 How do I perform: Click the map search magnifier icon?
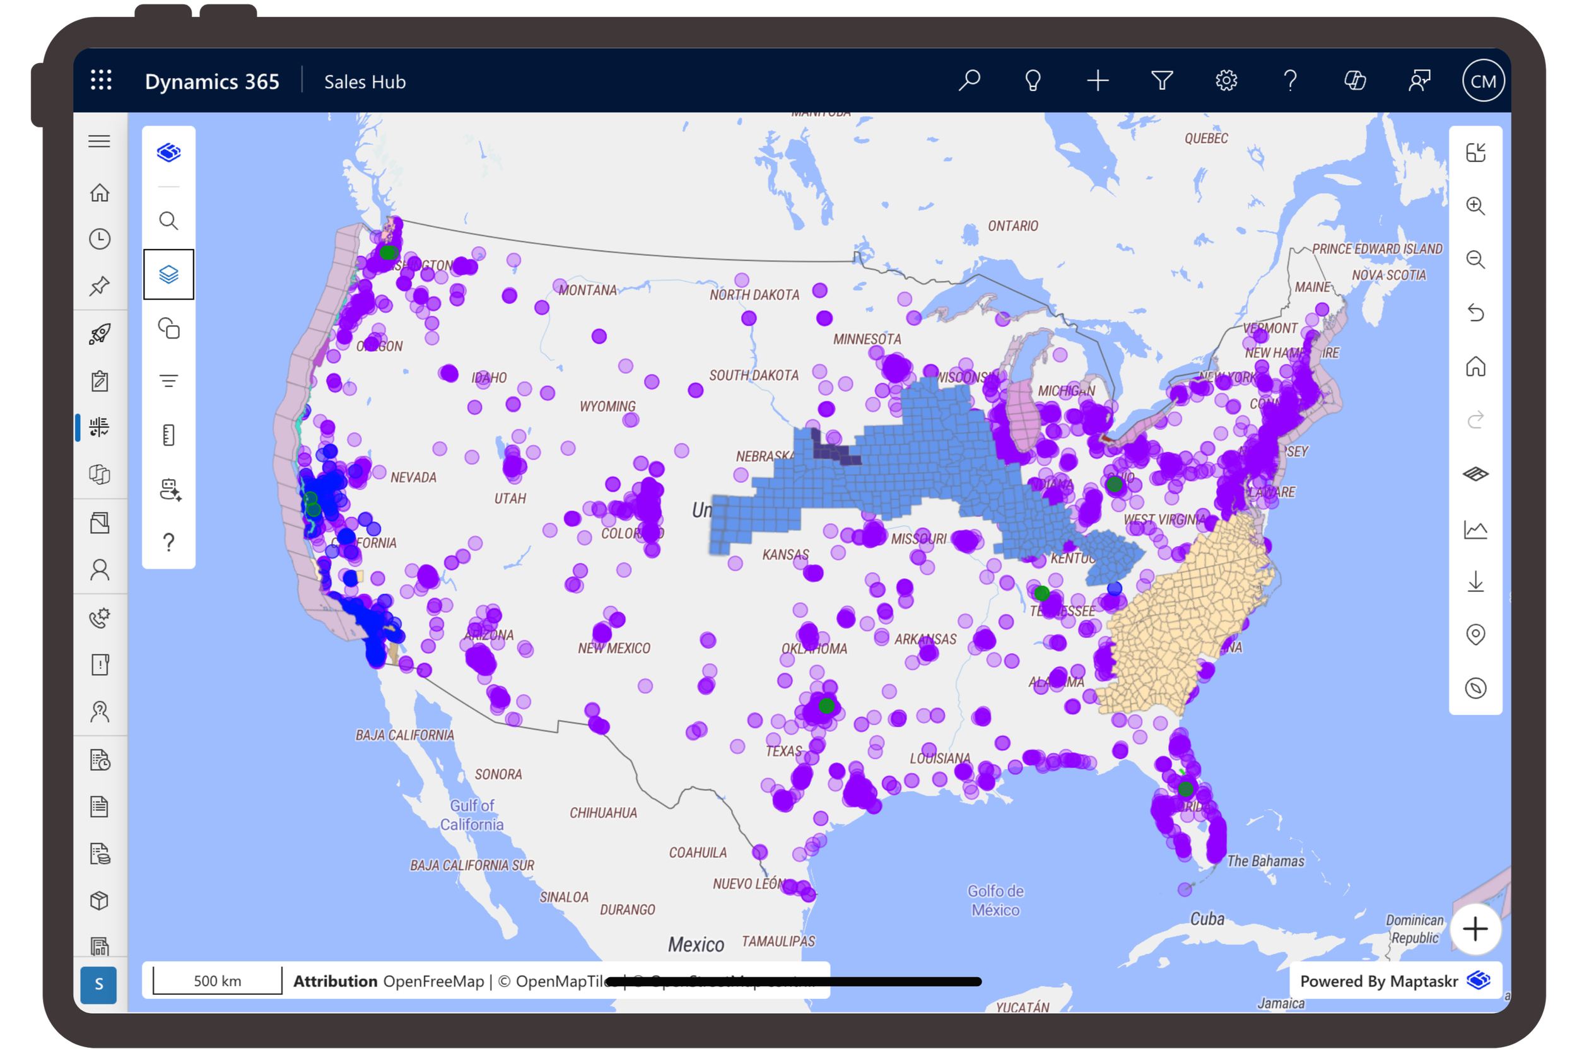168,221
